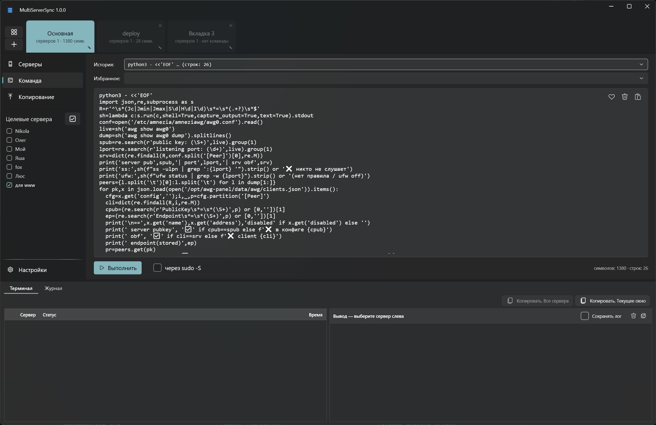The height and width of the screenshot is (425, 656).
Task: Add command to favorites with heart icon
Action: pos(611,97)
